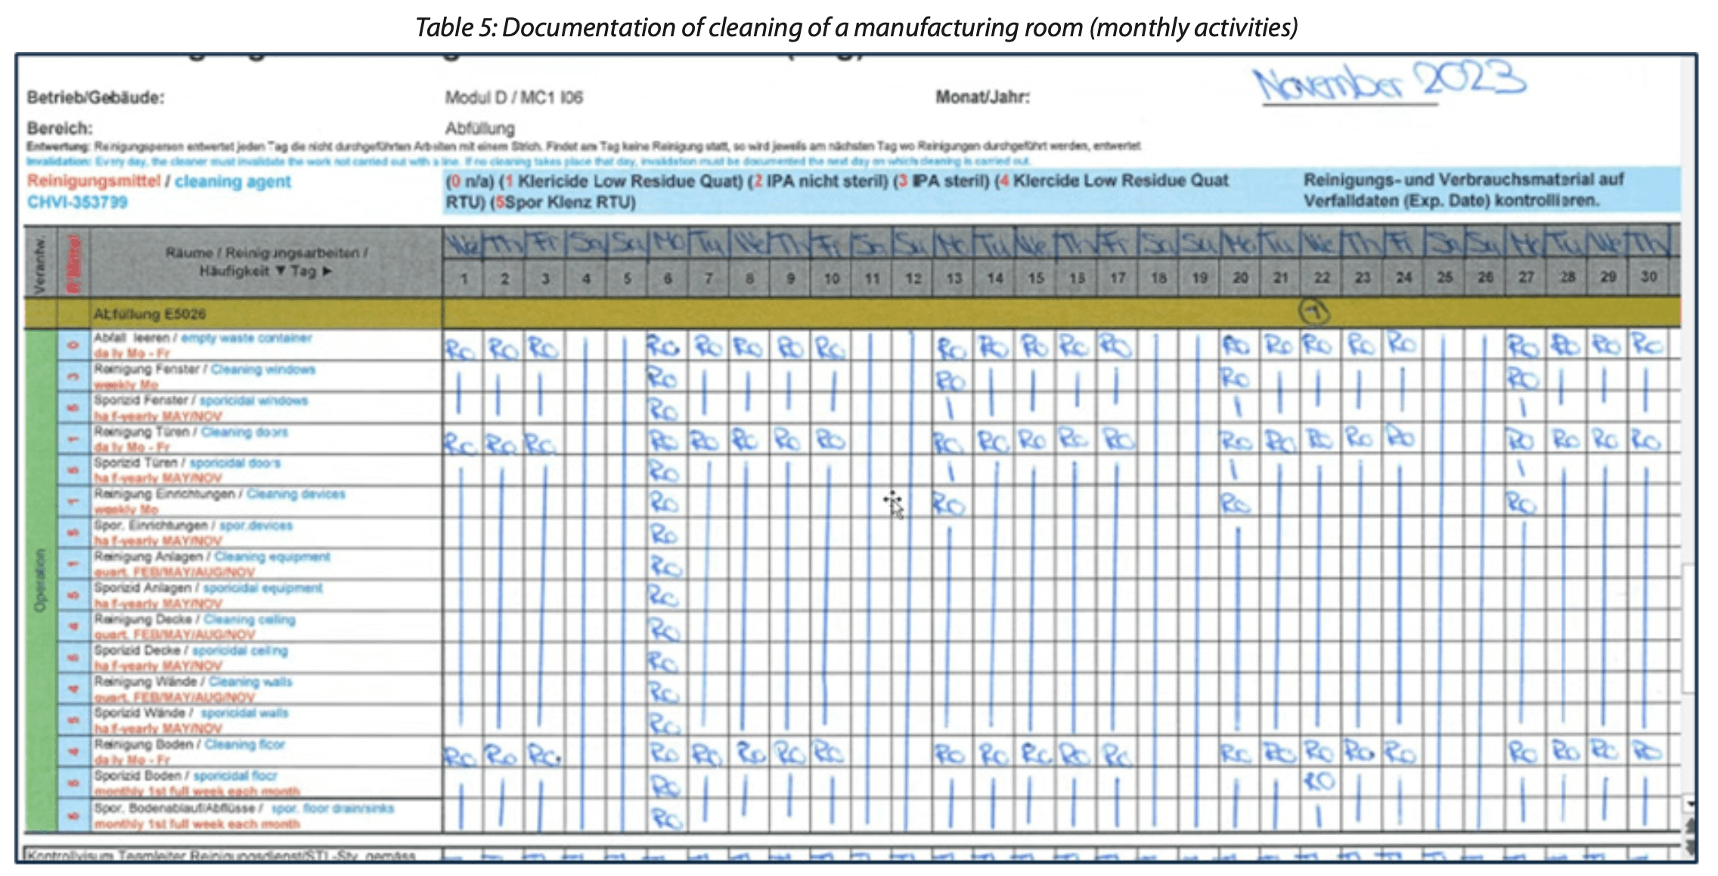Select day '20' column header
The image size is (1718, 876).
[1239, 278]
